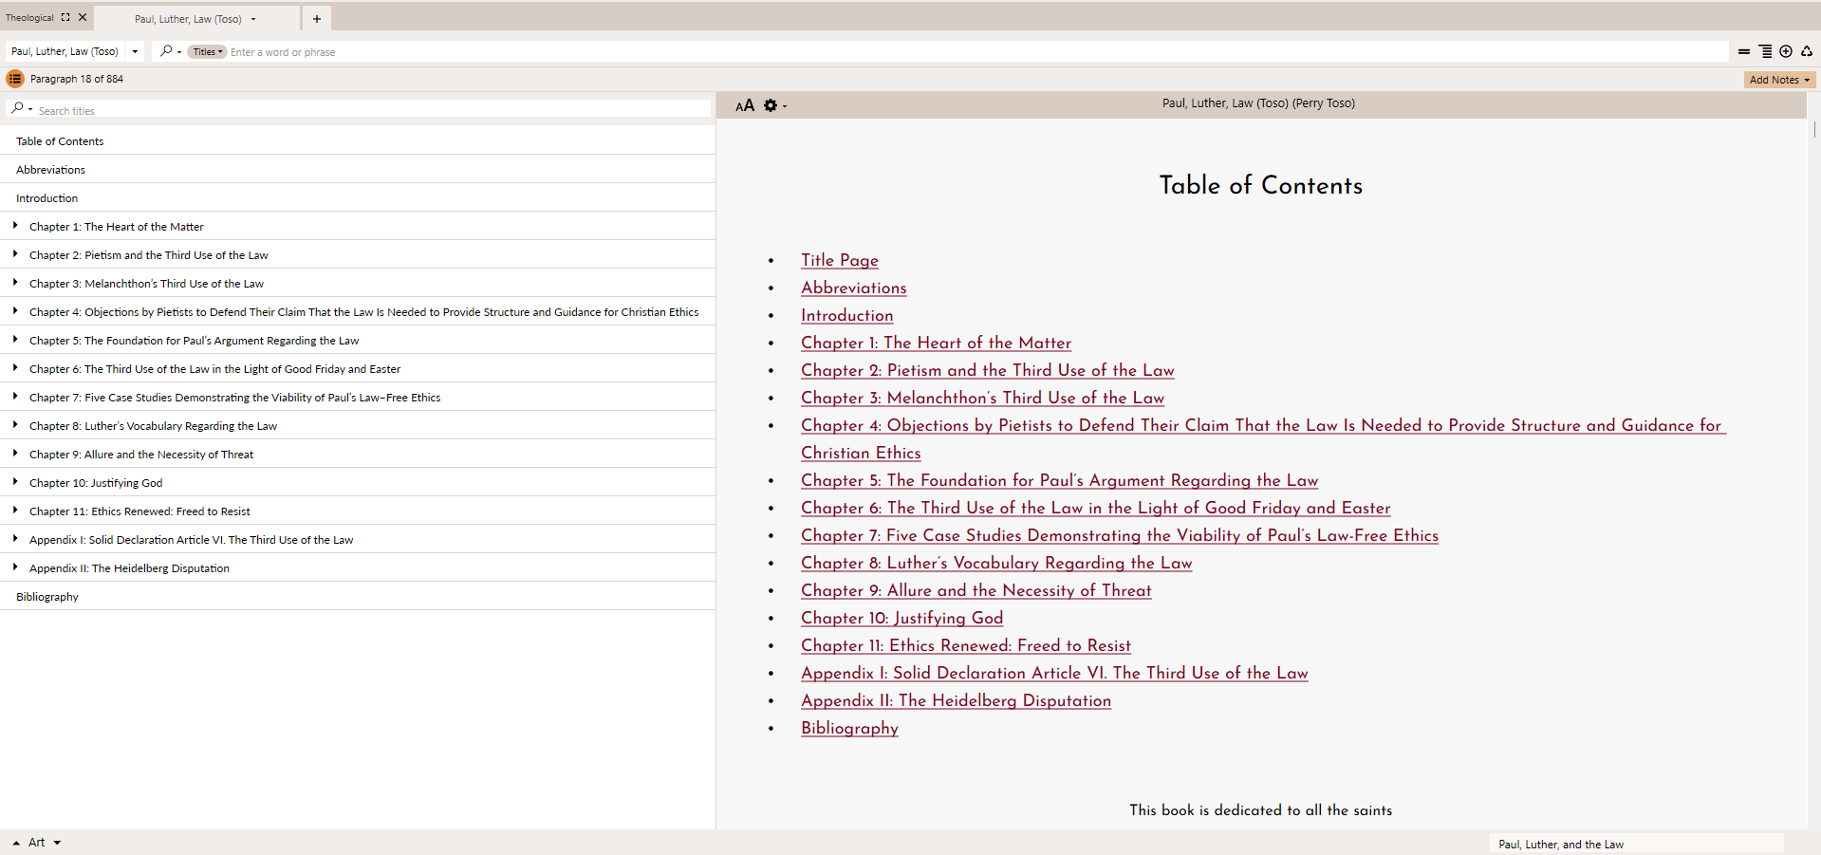Follow the Chapter 1: The Heart of the Matter link

[x=937, y=343]
